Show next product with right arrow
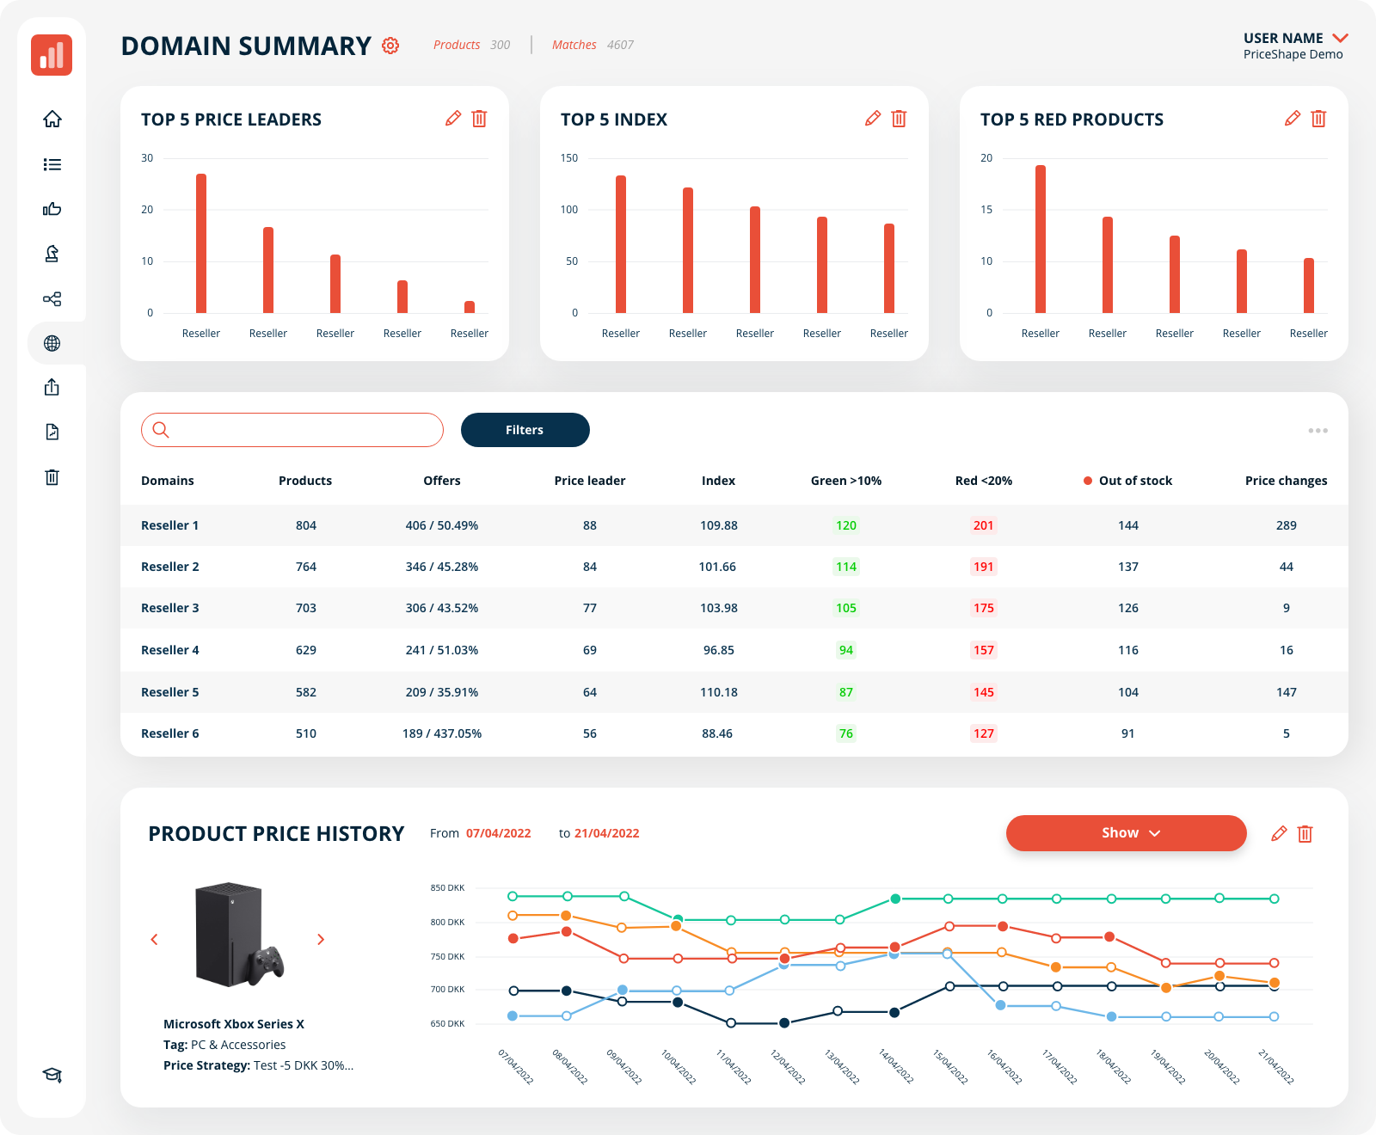Screen dimensions: 1376x1135 point(321,940)
